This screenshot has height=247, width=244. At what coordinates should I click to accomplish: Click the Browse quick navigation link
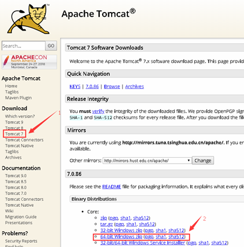(112, 86)
